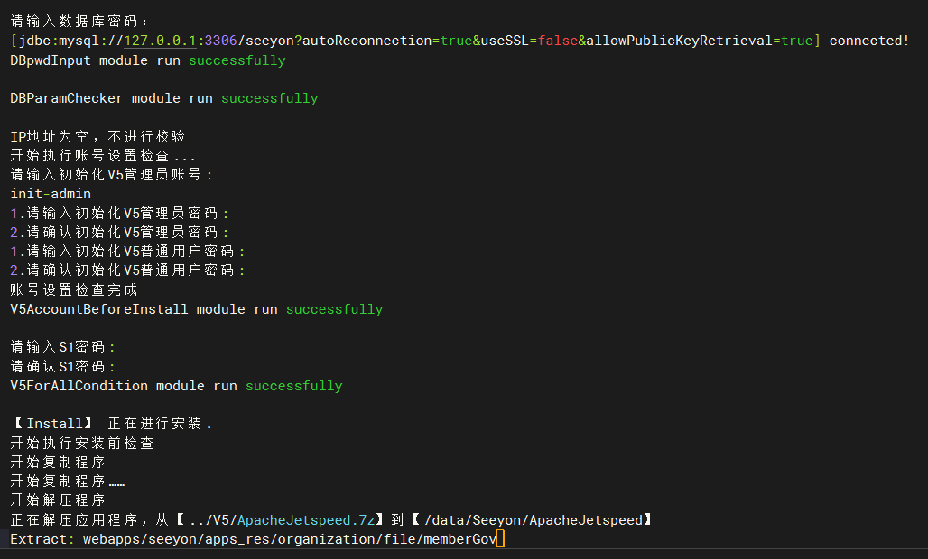Click port number '3306' in JDBC URL
This screenshot has width=928, height=559.
(x=221, y=41)
